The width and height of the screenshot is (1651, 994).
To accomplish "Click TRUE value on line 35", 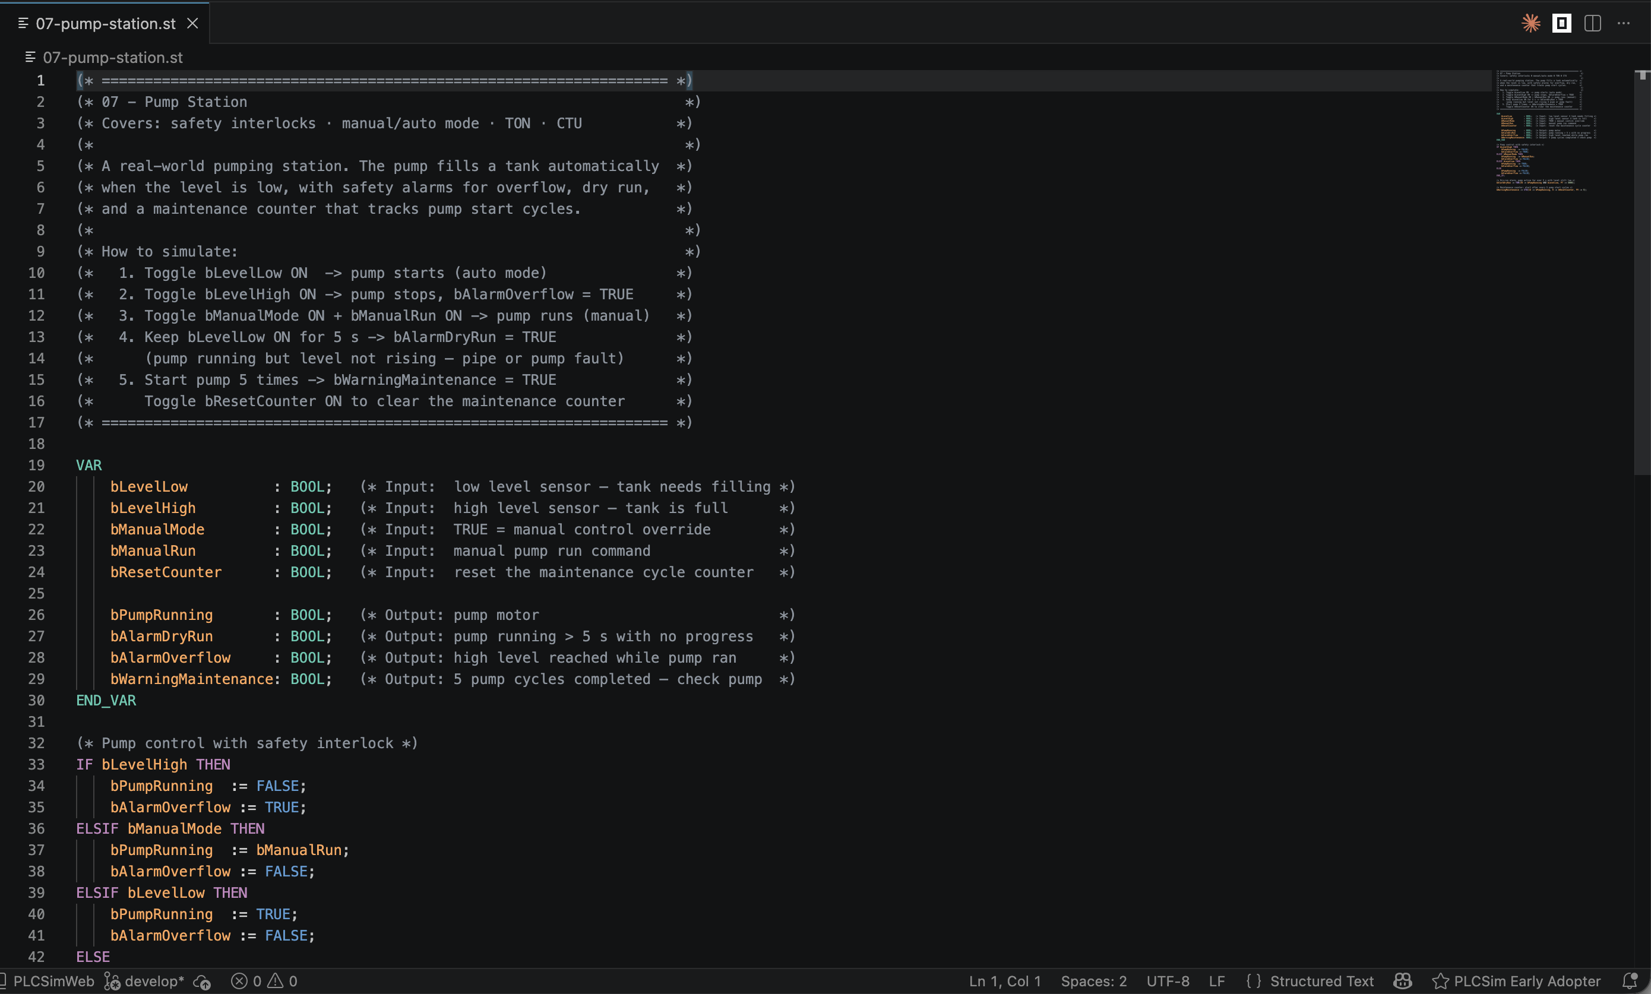I will click(x=282, y=808).
